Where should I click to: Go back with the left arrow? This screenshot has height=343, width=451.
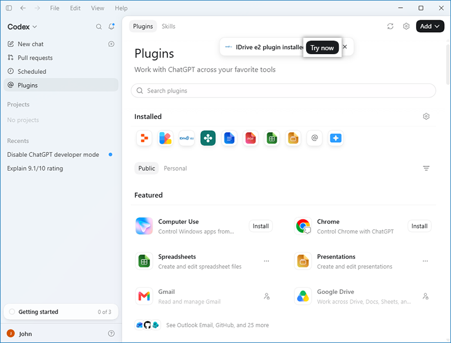pos(23,8)
